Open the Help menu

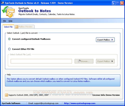coord(10,21)
